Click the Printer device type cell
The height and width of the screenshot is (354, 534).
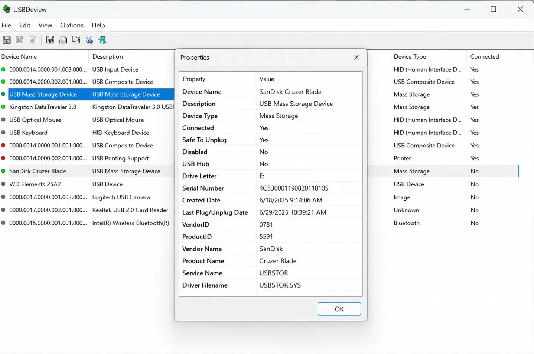pyautogui.click(x=402, y=158)
